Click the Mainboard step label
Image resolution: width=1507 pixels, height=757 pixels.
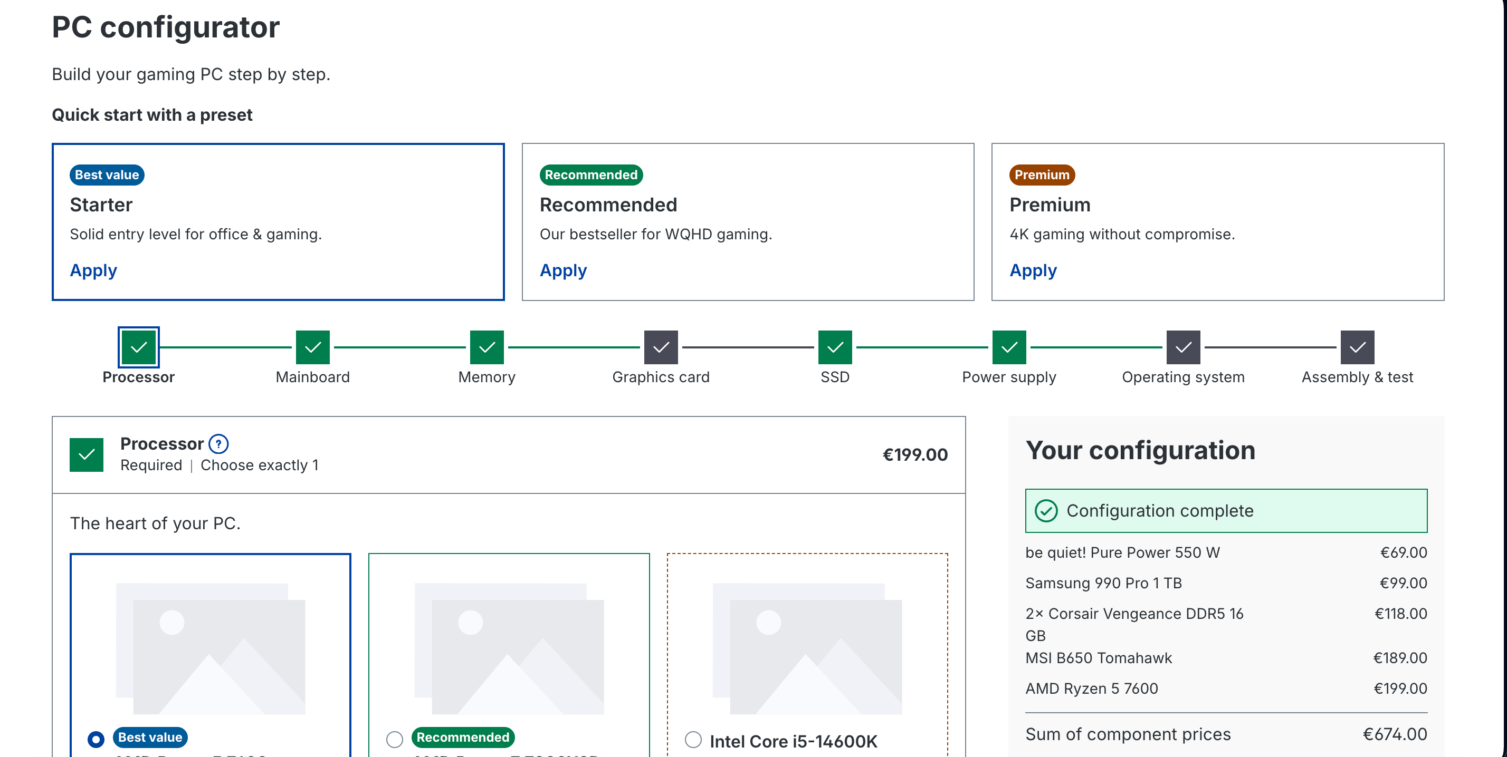click(x=313, y=377)
